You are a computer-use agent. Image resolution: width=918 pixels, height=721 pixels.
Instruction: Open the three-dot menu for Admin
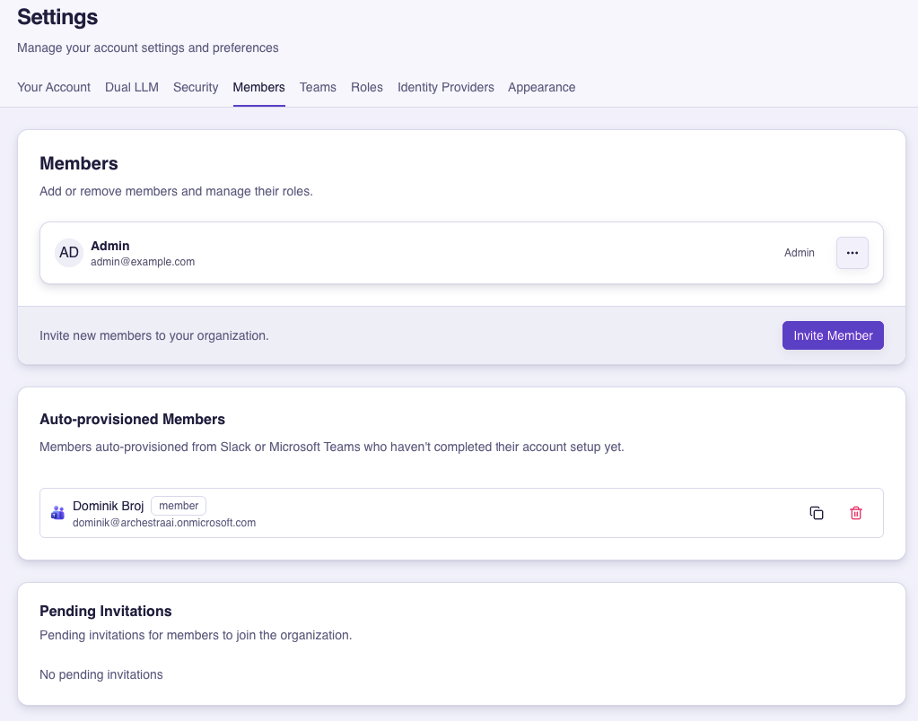click(x=852, y=253)
